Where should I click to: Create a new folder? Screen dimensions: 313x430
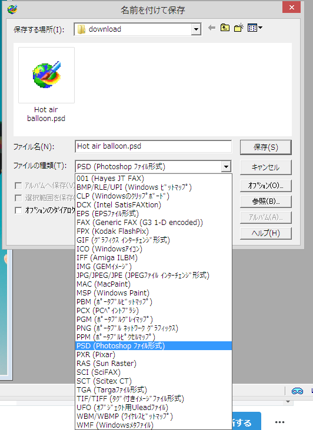(239, 28)
